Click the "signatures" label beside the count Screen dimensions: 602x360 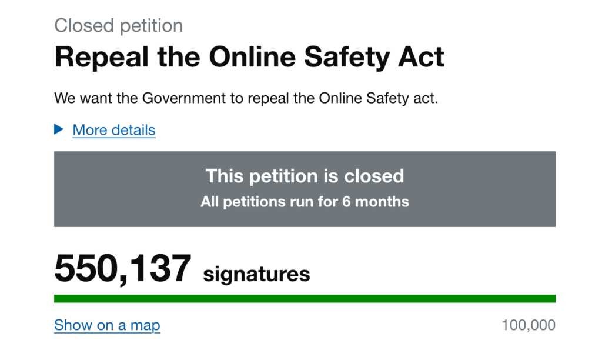pyautogui.click(x=256, y=274)
